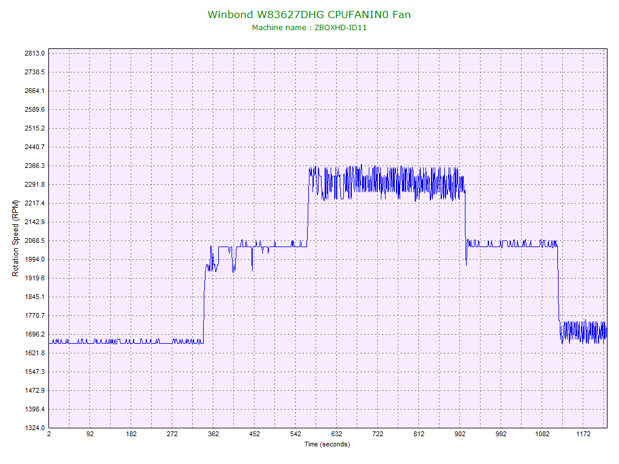Image resolution: width=619 pixels, height=464 pixels.
Task: Click the y-axis value 2068.5
Action: click(34, 240)
